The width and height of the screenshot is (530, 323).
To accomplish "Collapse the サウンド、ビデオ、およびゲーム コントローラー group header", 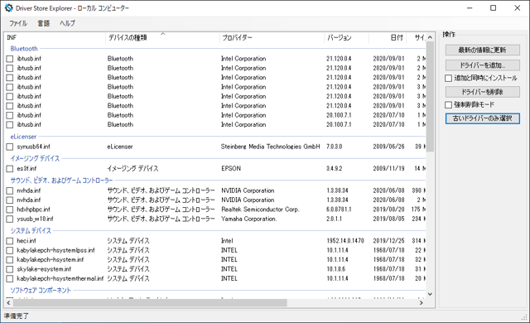I will coord(61,181).
